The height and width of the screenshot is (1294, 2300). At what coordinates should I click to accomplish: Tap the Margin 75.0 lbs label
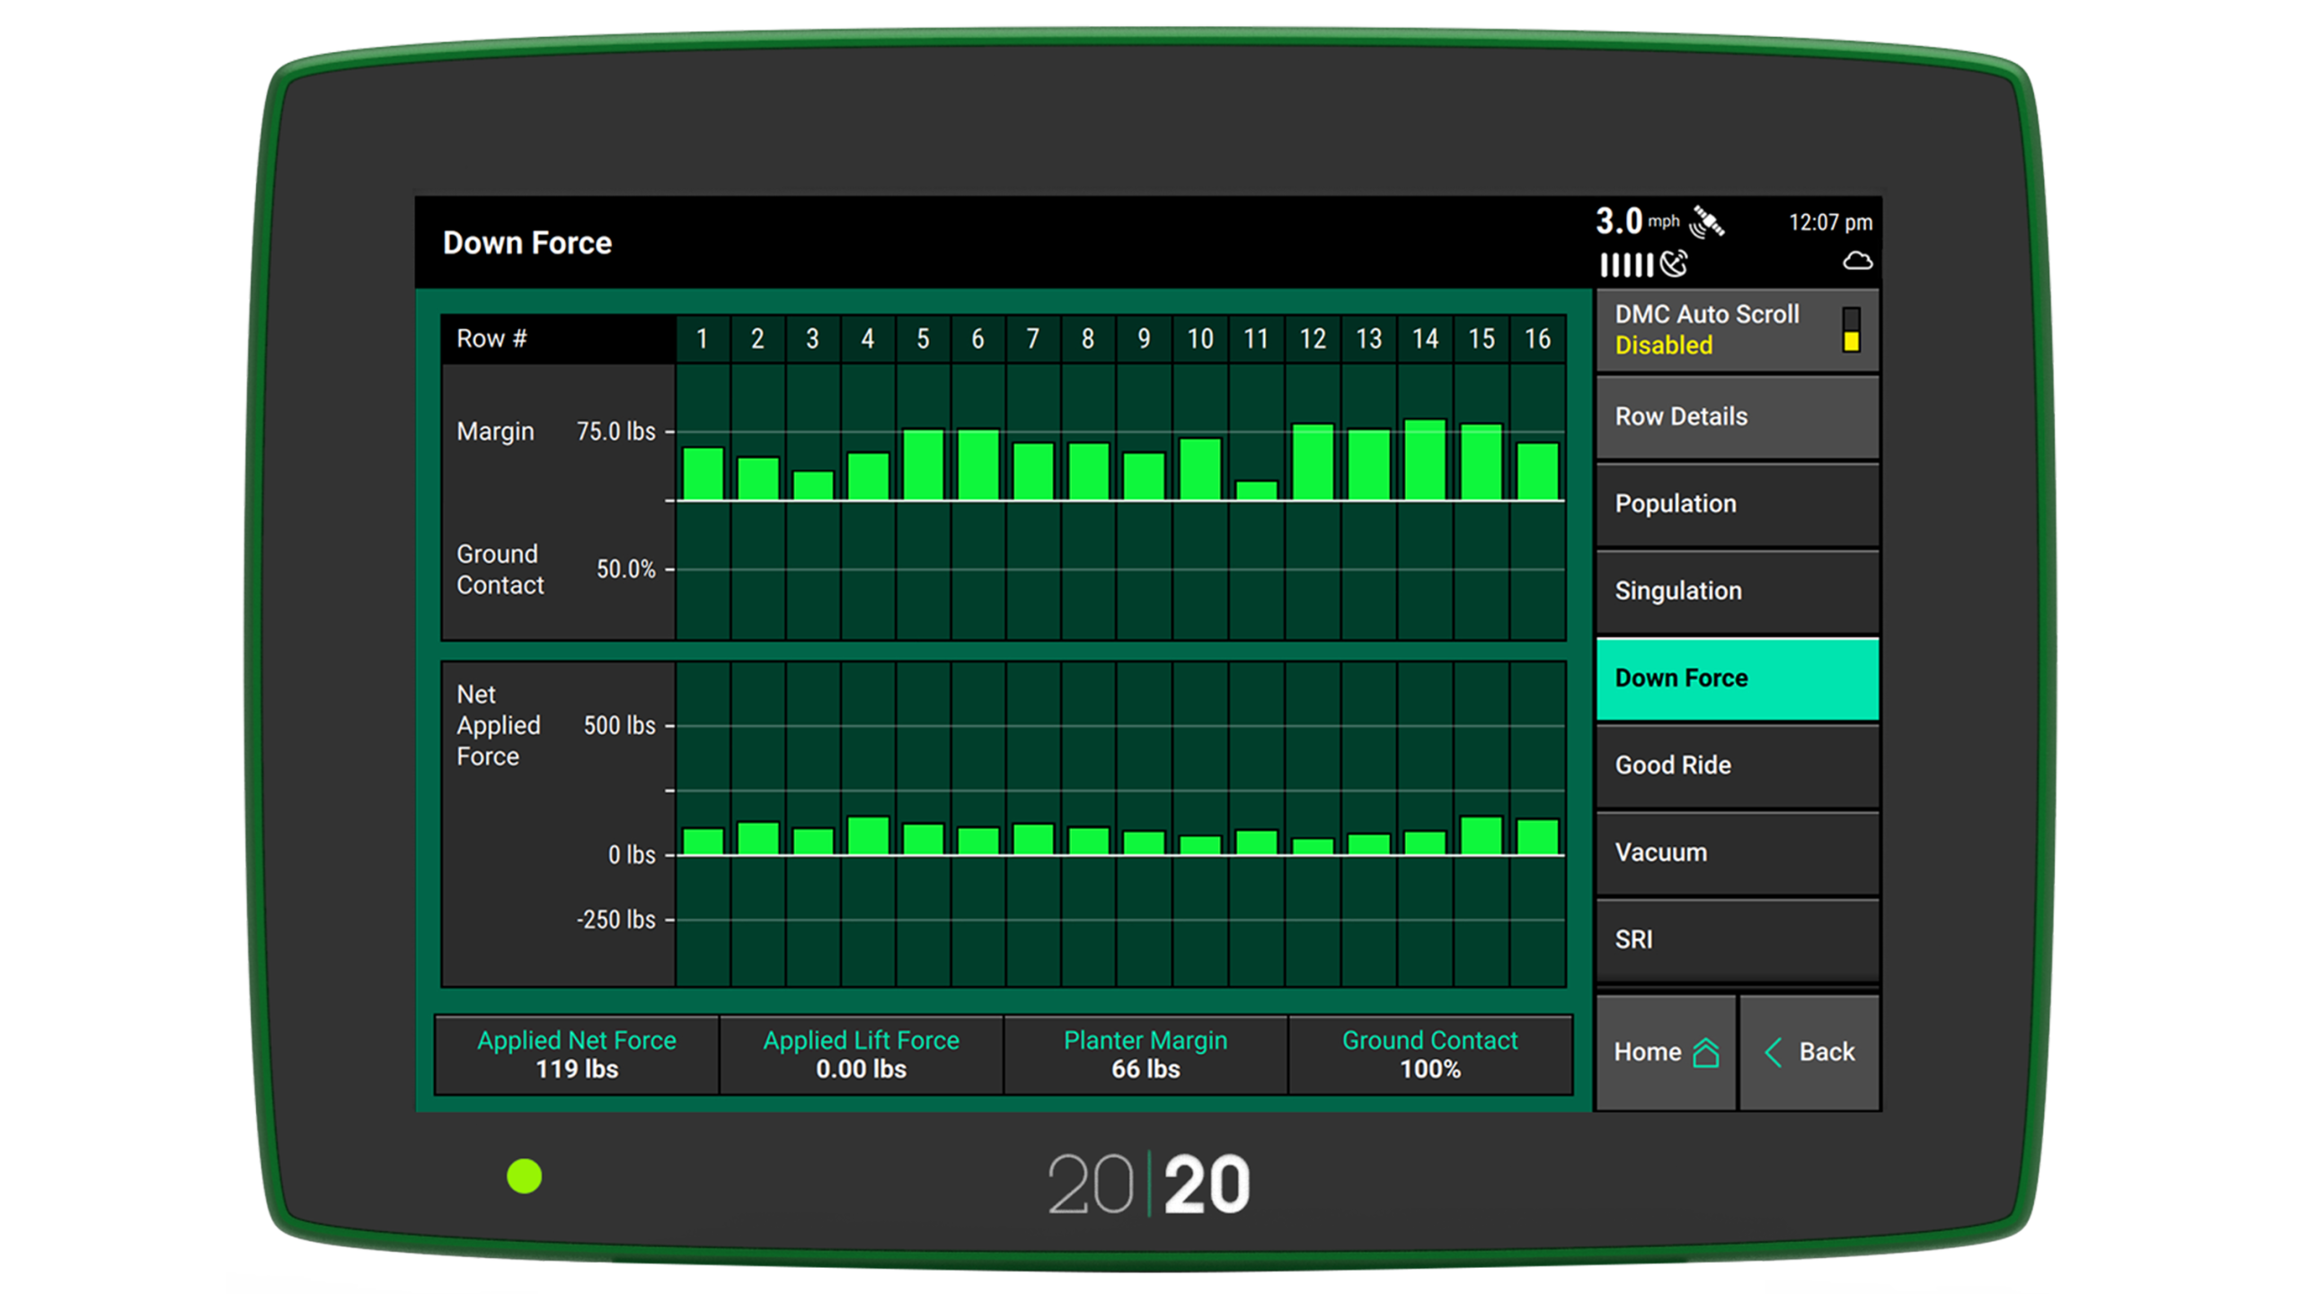(x=556, y=432)
